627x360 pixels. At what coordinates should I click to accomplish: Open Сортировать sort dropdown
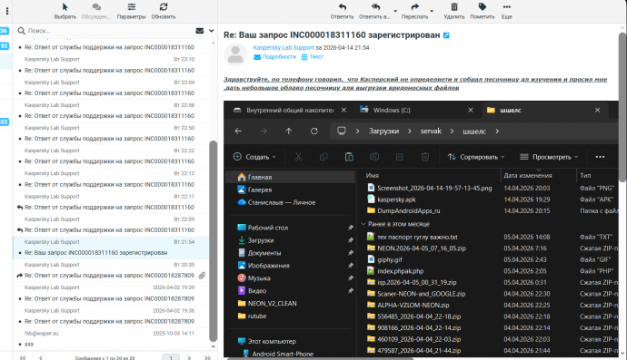(476, 157)
